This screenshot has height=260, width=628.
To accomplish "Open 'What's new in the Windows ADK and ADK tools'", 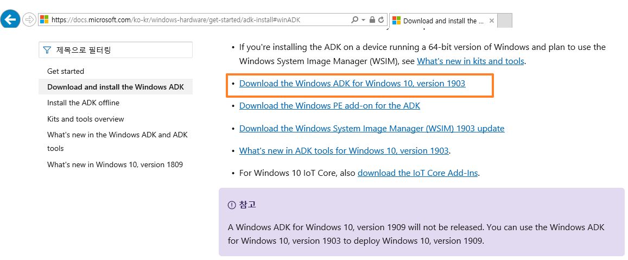I will click(117, 142).
